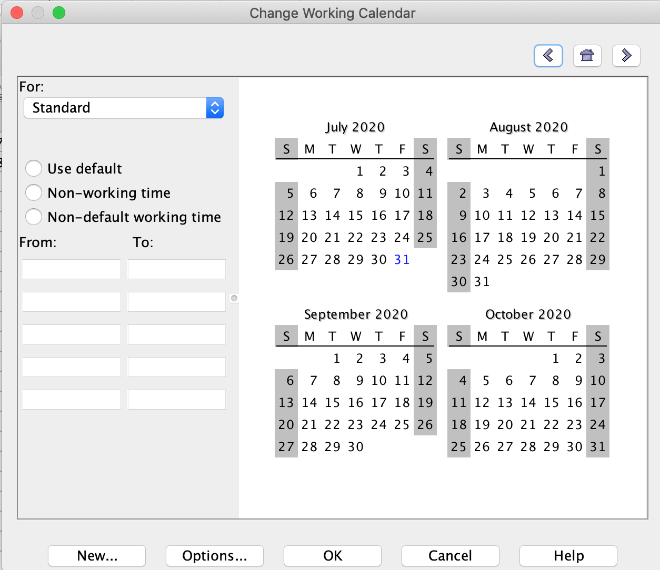Screen dimensions: 660x570
Task: Select August 2020 Wednesday column header
Action: click(x=528, y=149)
